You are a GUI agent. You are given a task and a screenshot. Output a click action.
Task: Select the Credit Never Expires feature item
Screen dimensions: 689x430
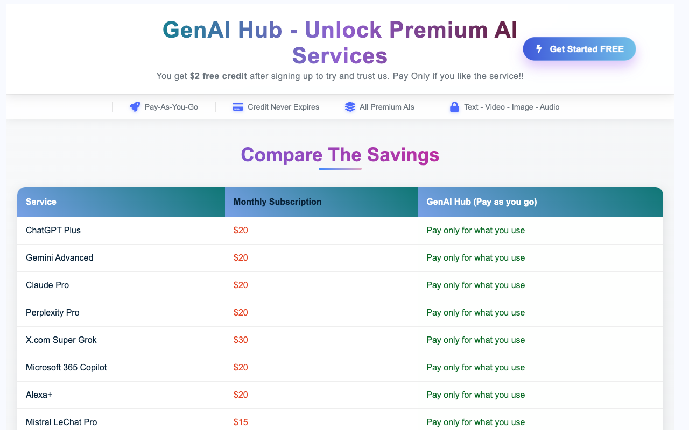276,107
